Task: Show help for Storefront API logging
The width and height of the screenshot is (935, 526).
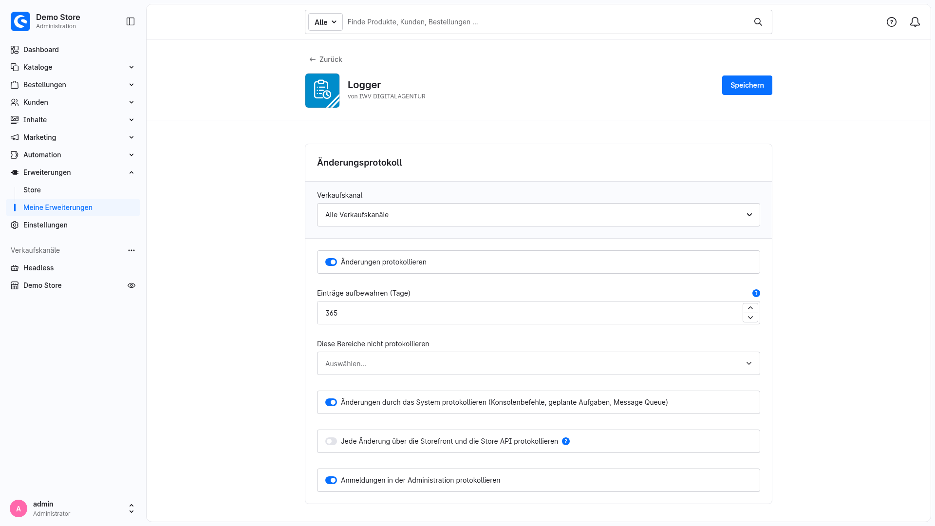Action: pos(566,441)
